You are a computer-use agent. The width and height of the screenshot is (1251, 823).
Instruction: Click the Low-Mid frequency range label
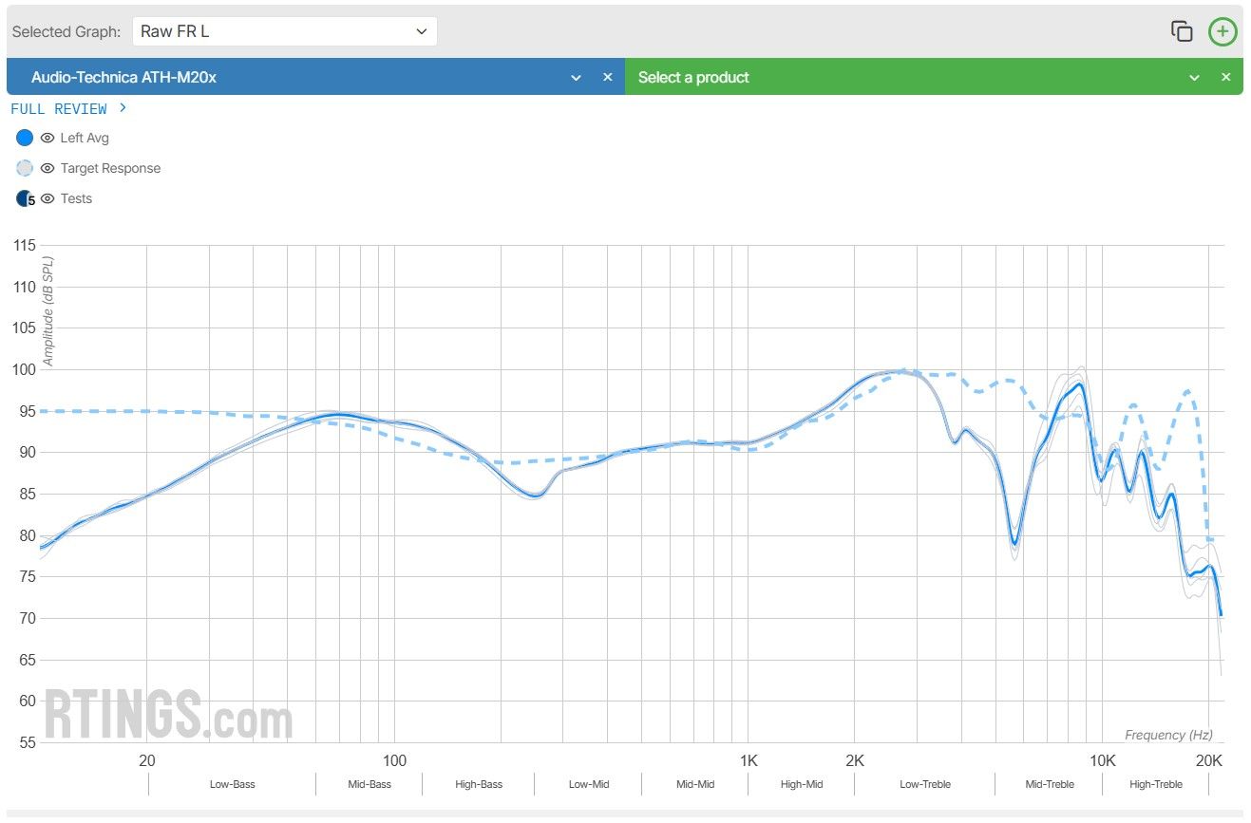(x=589, y=784)
